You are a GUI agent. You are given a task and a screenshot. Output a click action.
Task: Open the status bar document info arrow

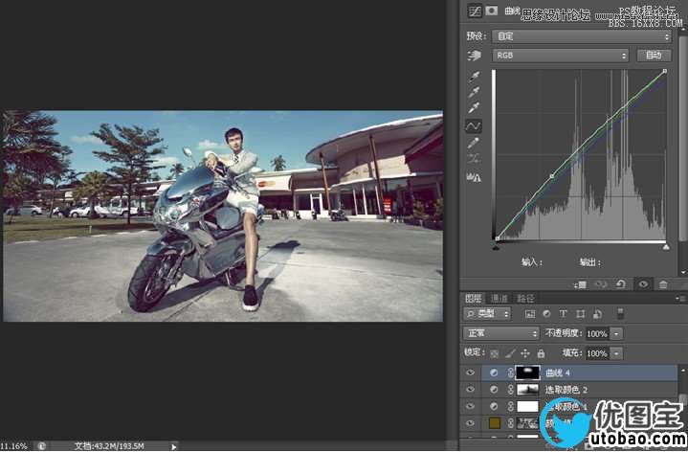(x=174, y=446)
